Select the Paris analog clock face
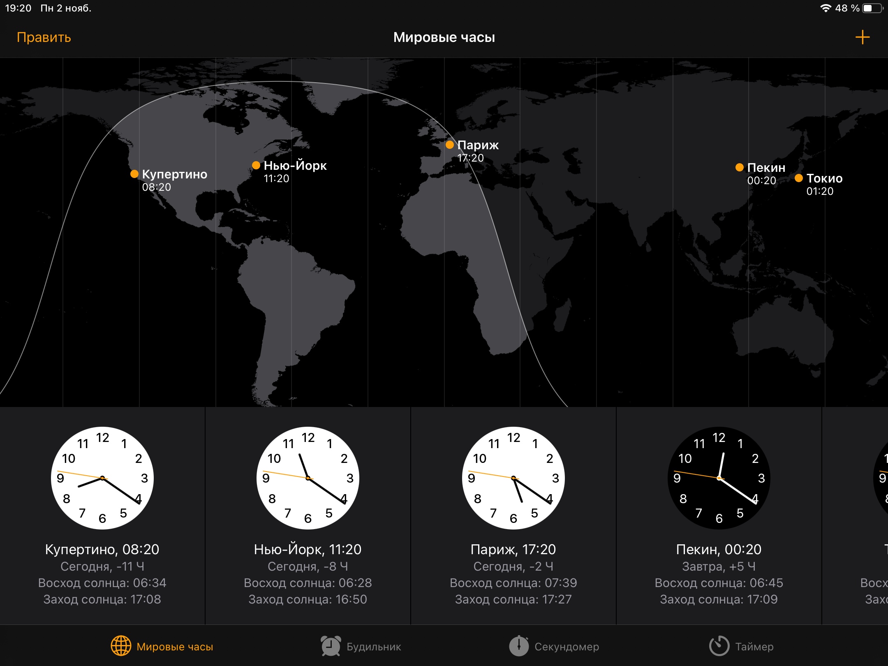 click(513, 478)
